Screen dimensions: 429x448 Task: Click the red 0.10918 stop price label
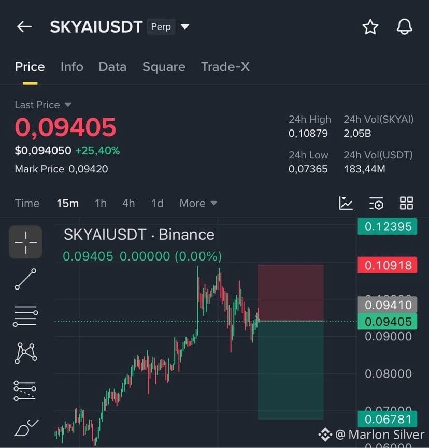click(x=387, y=265)
